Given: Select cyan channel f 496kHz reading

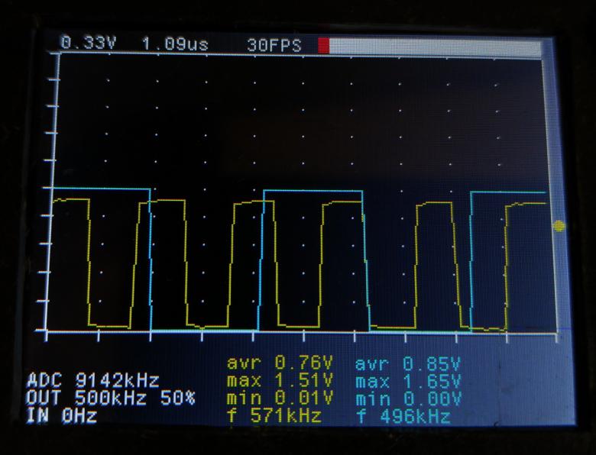Looking at the screenshot, I should coord(403,417).
